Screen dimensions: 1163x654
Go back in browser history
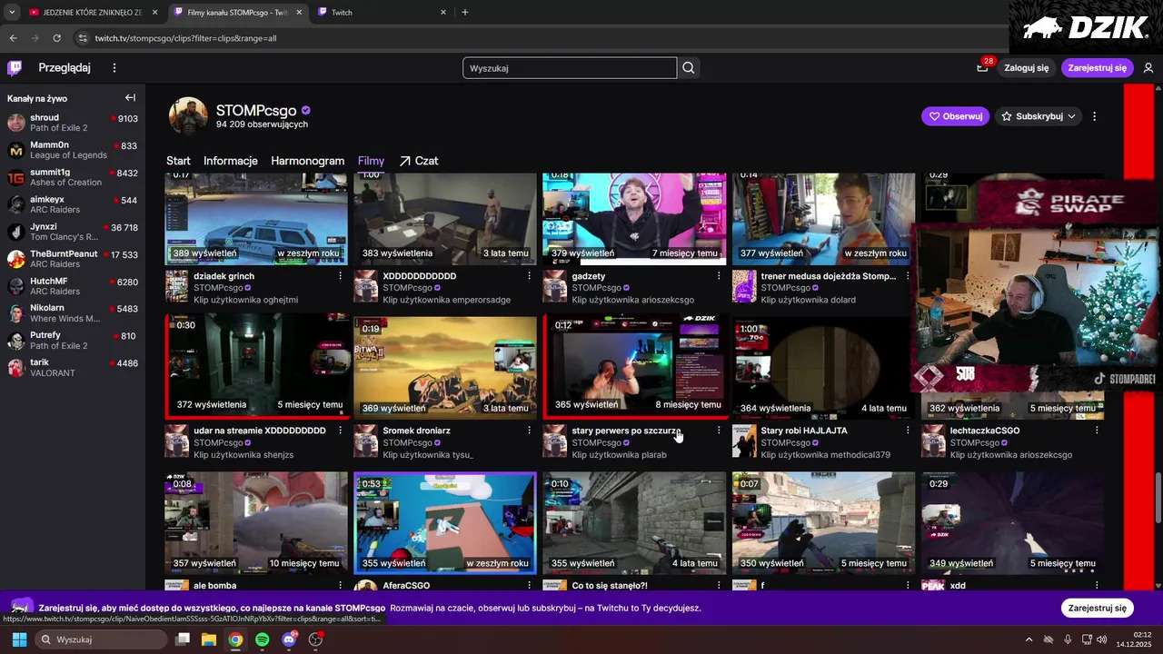point(14,38)
